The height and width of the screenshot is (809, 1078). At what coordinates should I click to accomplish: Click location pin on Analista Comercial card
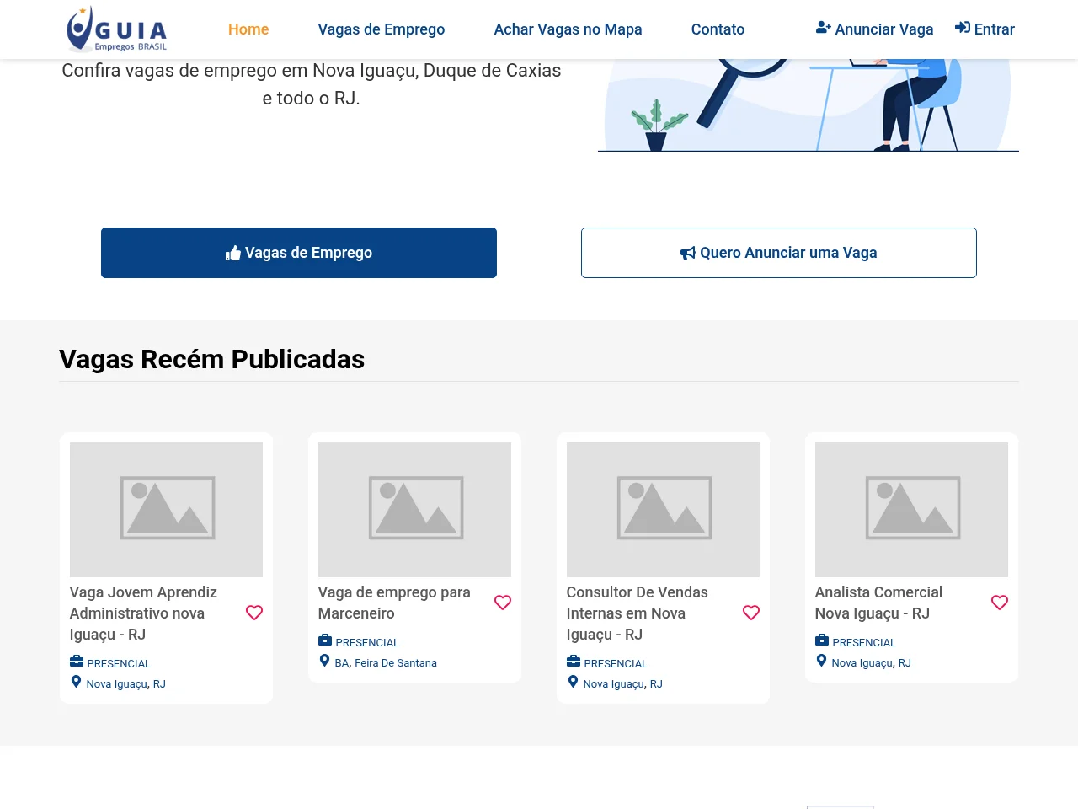[x=821, y=661]
